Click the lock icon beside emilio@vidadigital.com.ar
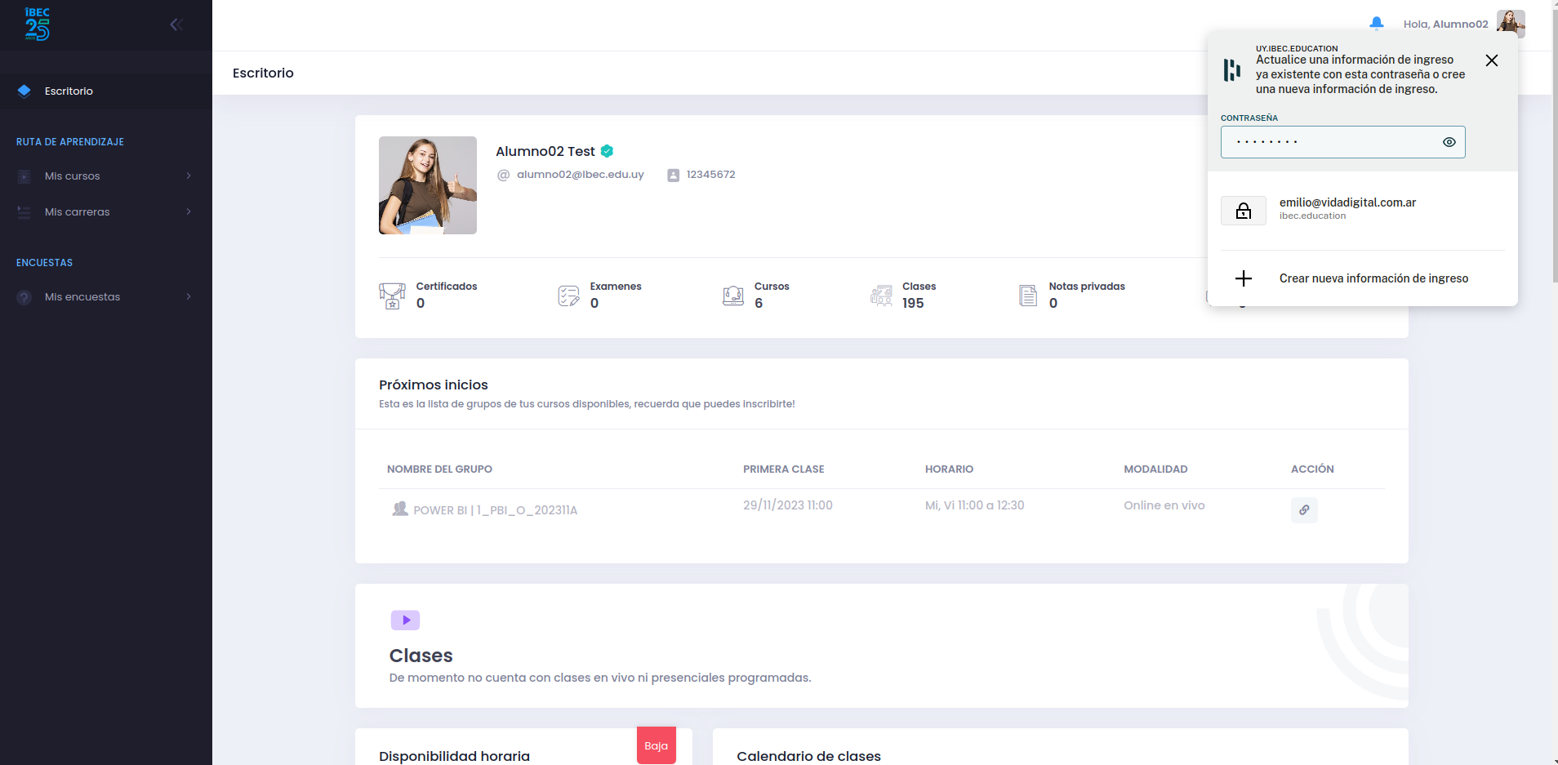Image resolution: width=1558 pixels, height=765 pixels. [1244, 210]
